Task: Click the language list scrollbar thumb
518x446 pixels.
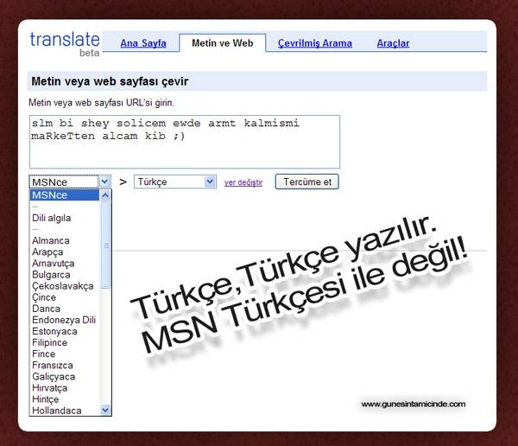Action: 106,245
